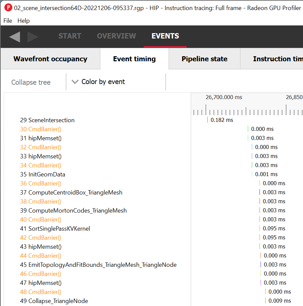Viewport: 303px width, 306px height.
Task: Open the Wavefront occupancy tab
Action: [50, 59]
